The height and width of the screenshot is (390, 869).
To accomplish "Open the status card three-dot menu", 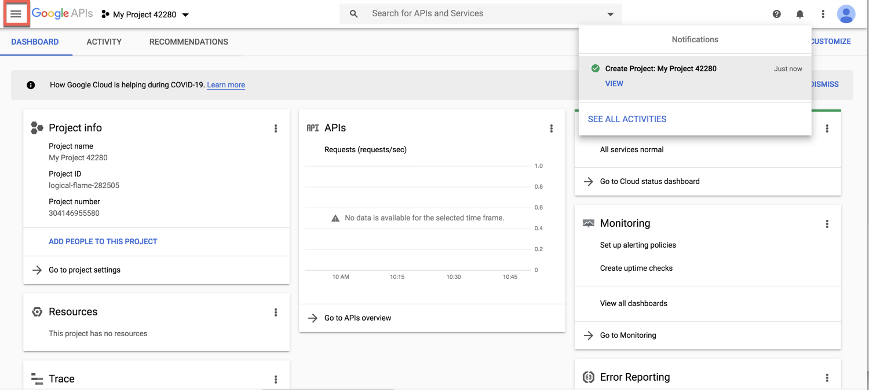I will pos(827,128).
